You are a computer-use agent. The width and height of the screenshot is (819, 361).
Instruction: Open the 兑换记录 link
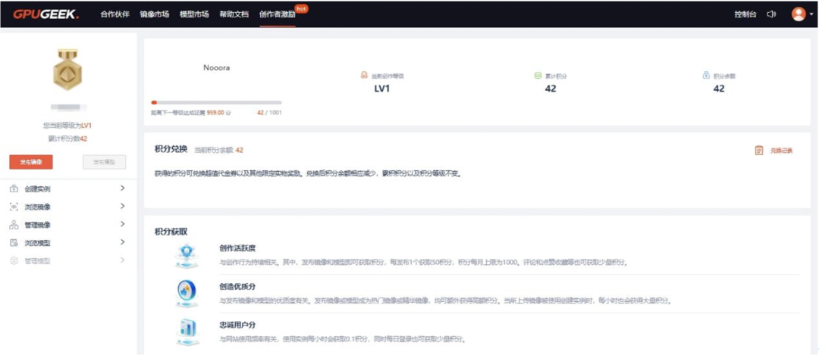(781, 151)
